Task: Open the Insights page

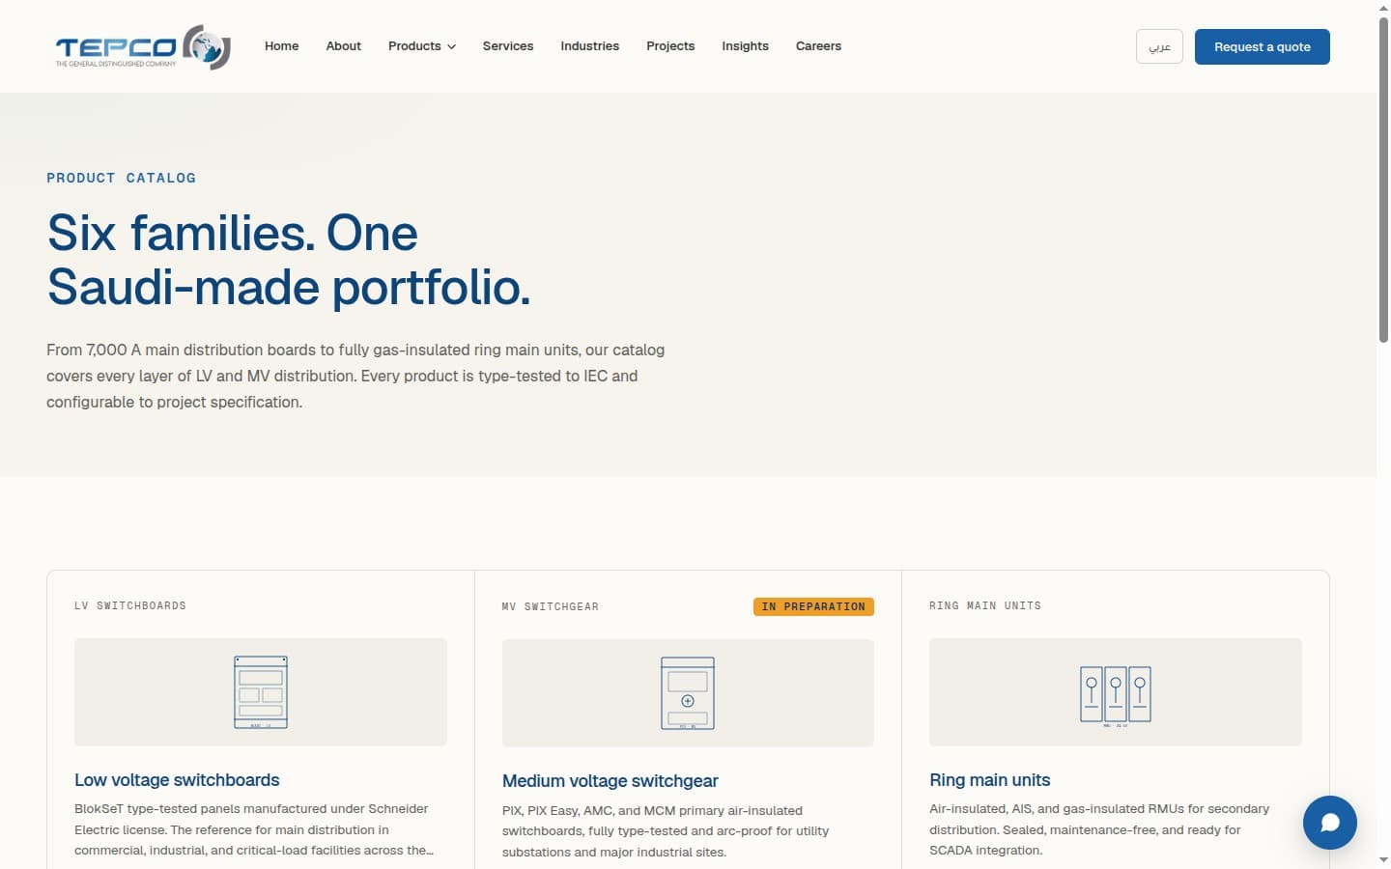Action: pyautogui.click(x=745, y=46)
